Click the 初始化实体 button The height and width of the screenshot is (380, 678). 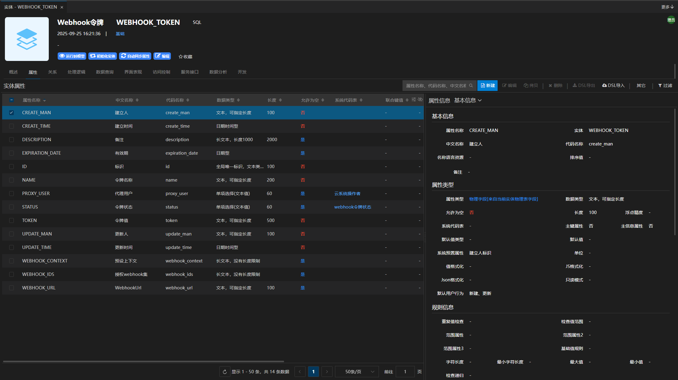[x=102, y=56]
